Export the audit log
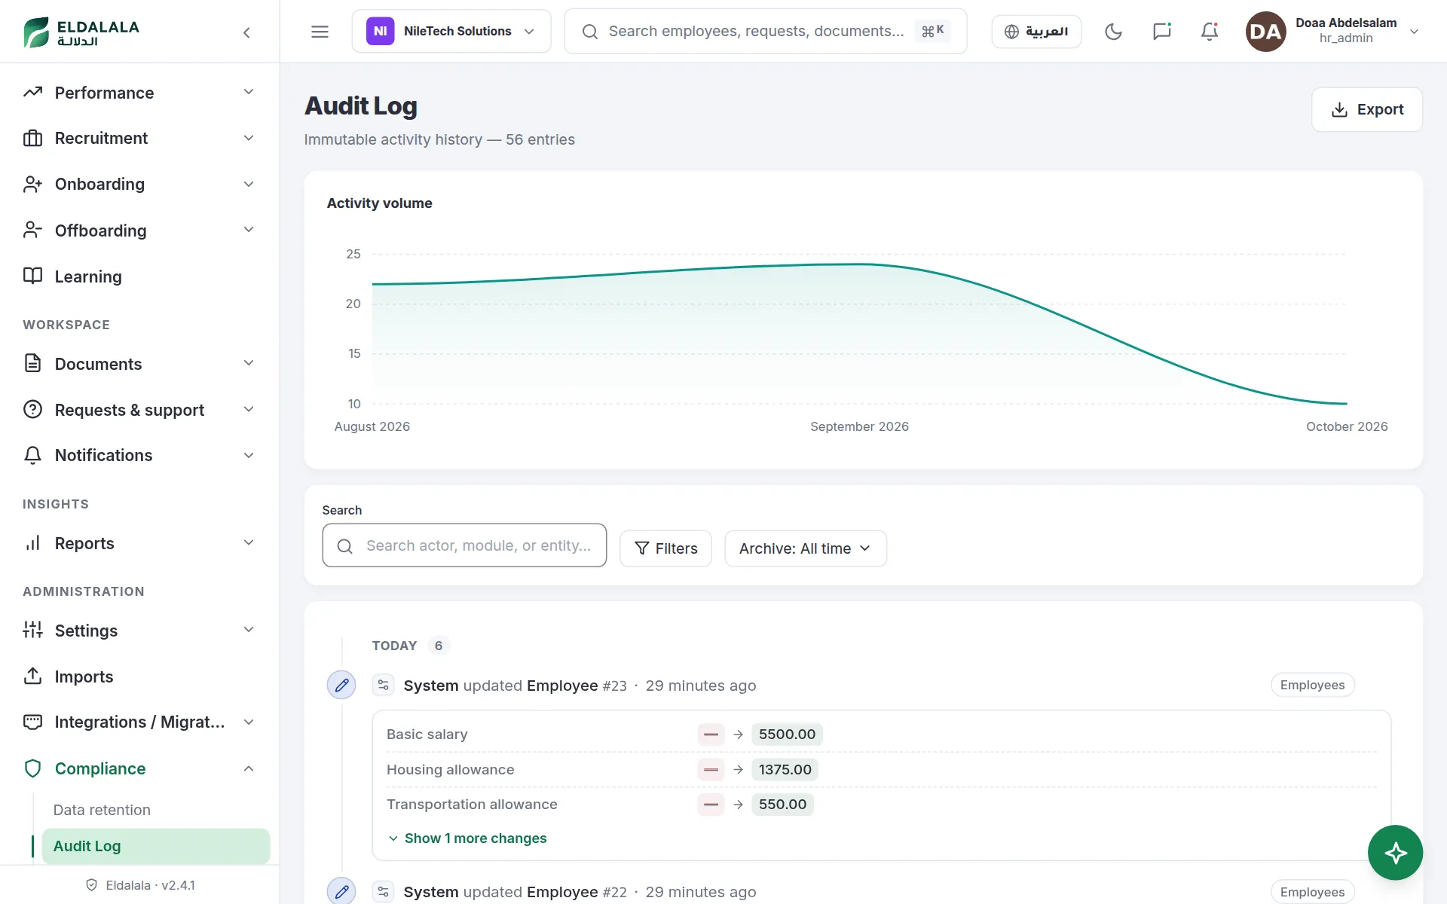 click(1366, 109)
